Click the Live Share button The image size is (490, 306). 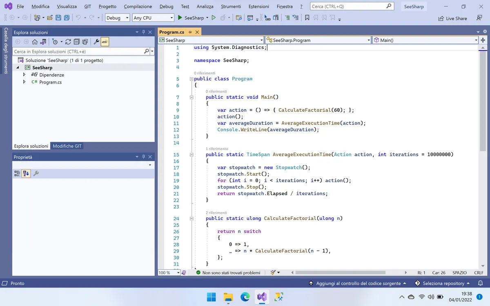pyautogui.click(x=452, y=18)
